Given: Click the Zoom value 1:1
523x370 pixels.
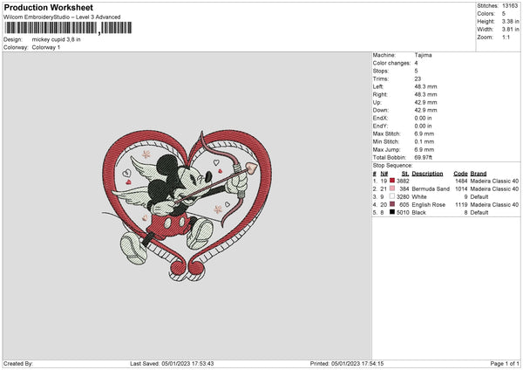Looking at the screenshot, I should point(506,37).
